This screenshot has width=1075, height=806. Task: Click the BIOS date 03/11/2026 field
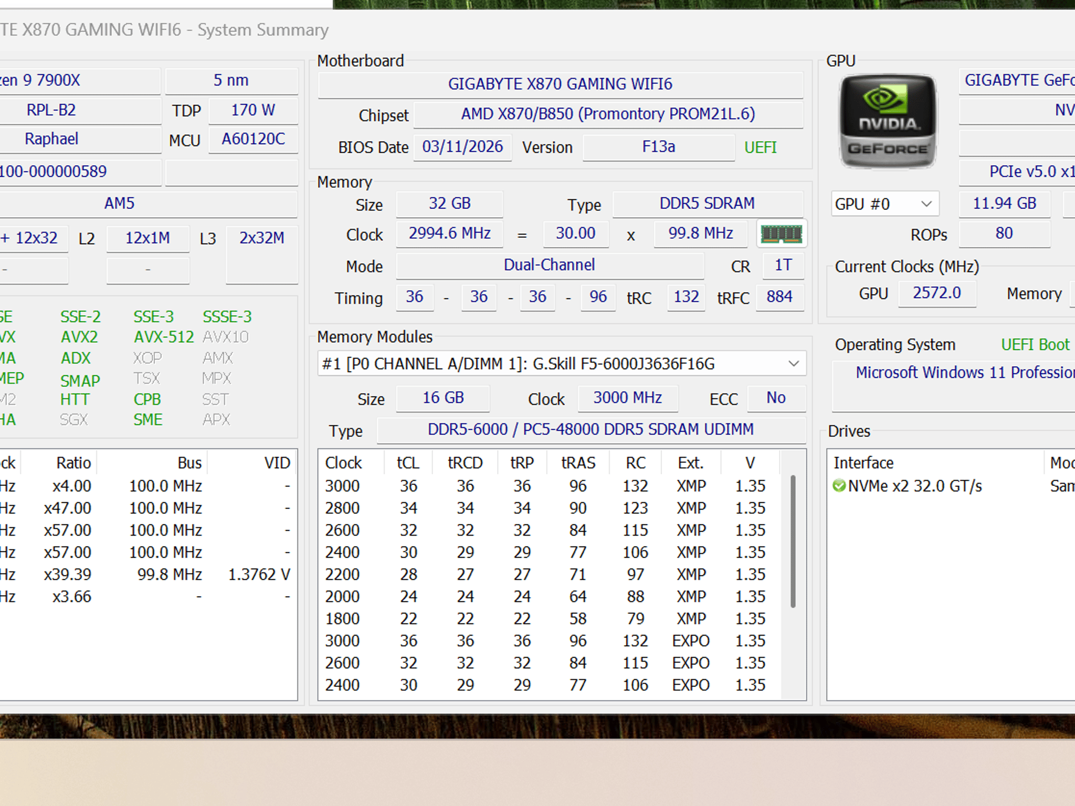[x=462, y=147]
